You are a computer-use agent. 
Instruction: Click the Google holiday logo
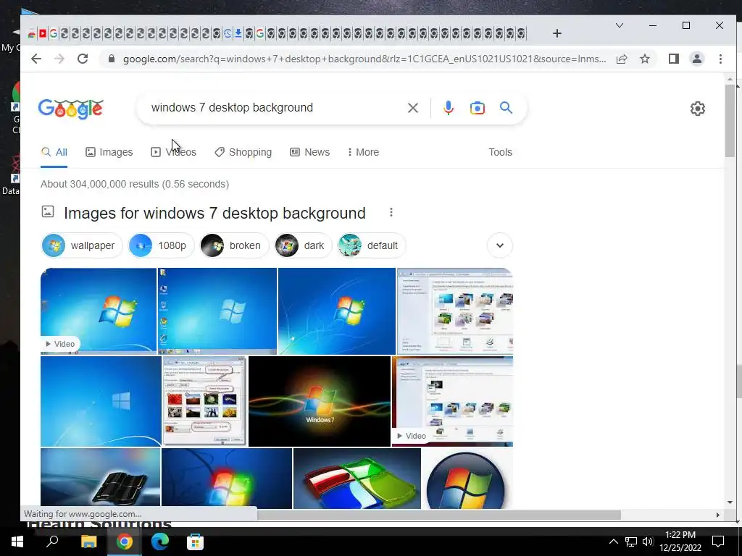(70, 109)
